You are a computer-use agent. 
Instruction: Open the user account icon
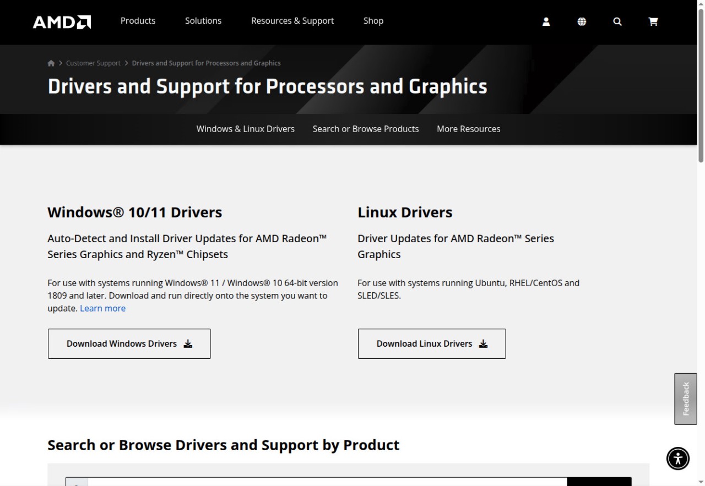point(546,21)
